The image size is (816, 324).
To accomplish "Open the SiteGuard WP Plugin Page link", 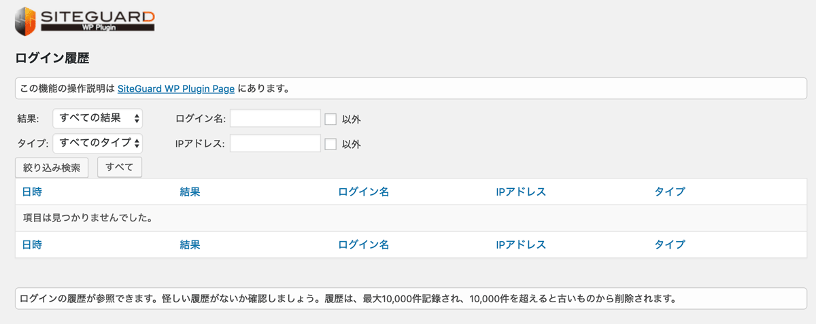I will point(176,88).
